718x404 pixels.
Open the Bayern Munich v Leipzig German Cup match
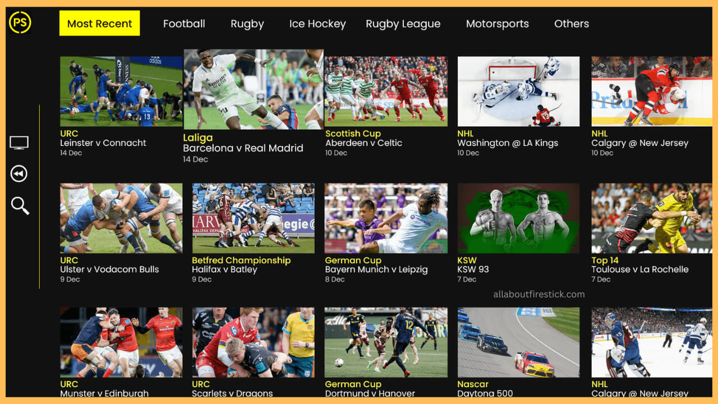click(x=385, y=218)
